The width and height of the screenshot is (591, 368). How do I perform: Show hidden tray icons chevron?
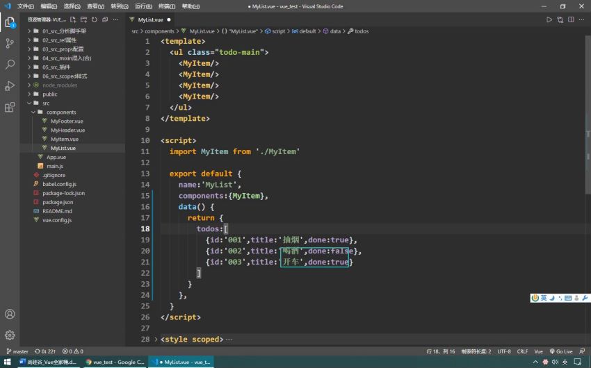click(535, 362)
